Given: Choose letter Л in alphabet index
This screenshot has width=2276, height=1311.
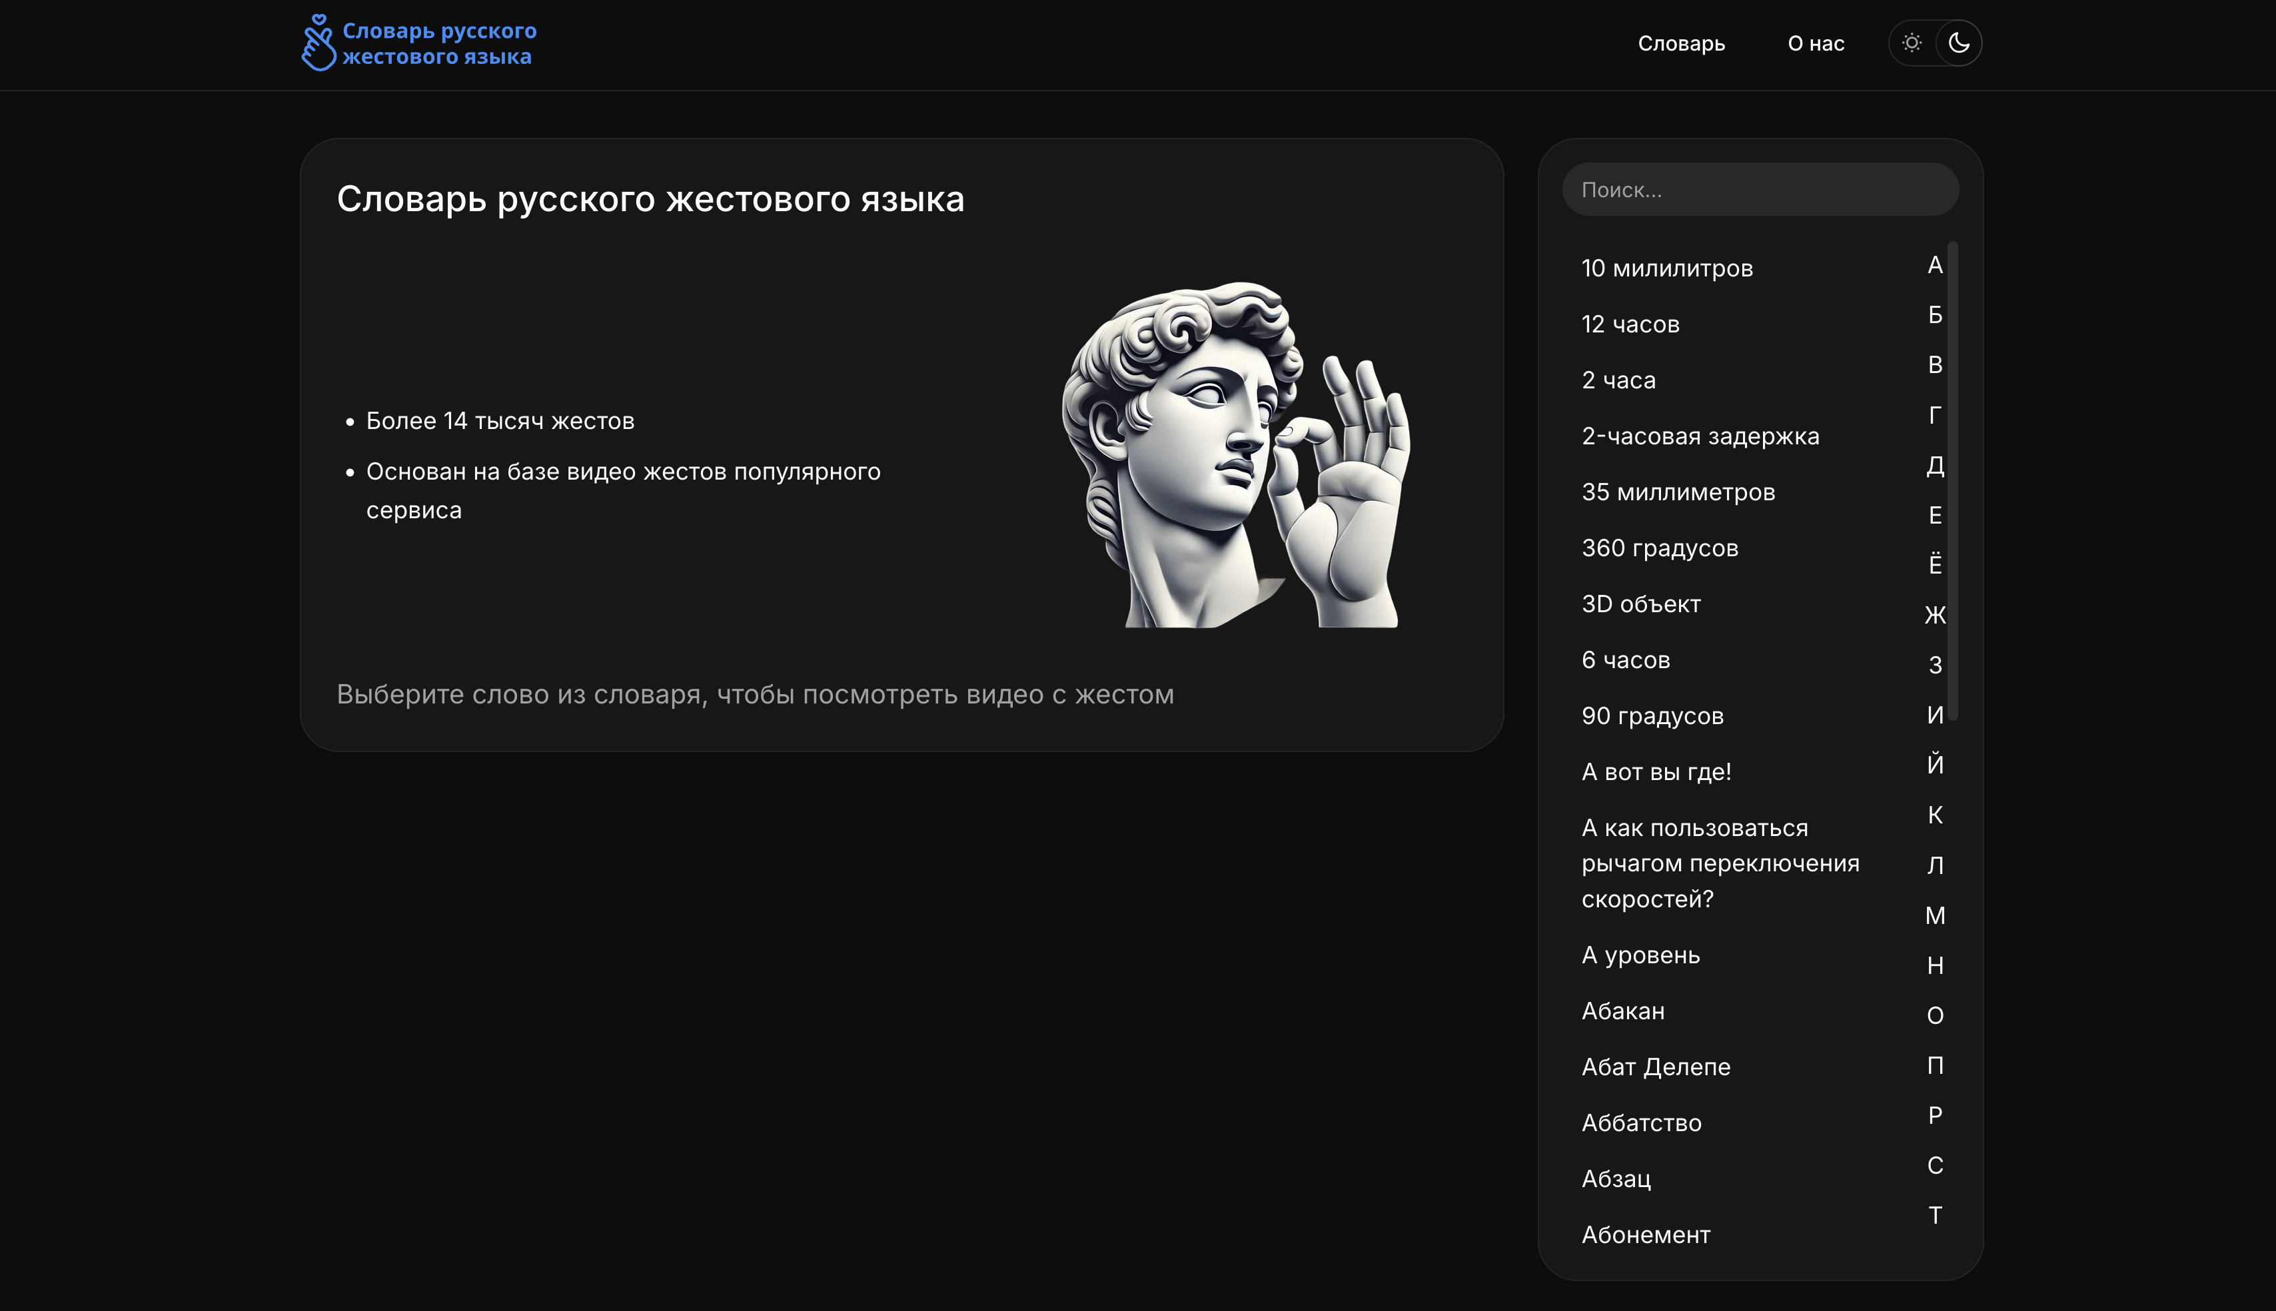Looking at the screenshot, I should (1935, 865).
